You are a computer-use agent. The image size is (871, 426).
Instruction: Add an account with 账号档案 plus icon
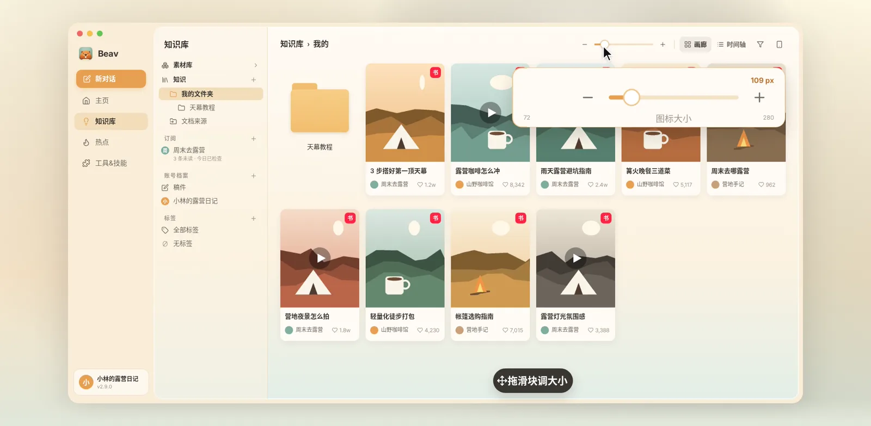click(x=254, y=176)
